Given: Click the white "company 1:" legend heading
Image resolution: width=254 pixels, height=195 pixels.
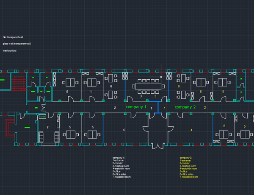Looking at the screenshot, I should coord(118,158).
